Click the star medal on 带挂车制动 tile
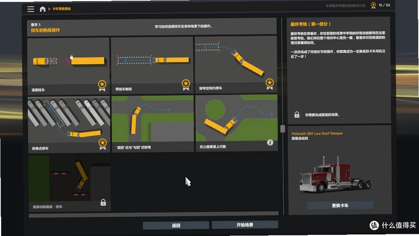 pyautogui.click(x=186, y=85)
